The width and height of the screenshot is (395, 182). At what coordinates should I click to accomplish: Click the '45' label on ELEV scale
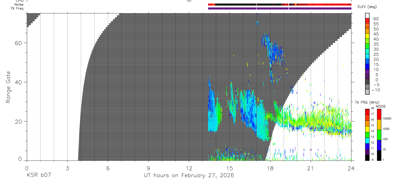[x=376, y=34]
